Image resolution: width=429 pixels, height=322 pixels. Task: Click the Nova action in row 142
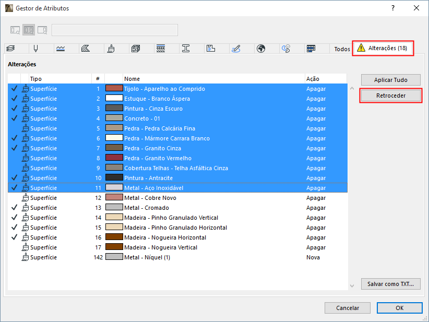coord(313,257)
